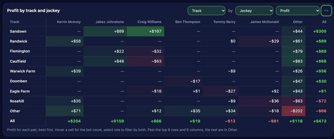Select the Sandown / Craig Williams +$167 cell
334x139 pixels.
point(146,31)
